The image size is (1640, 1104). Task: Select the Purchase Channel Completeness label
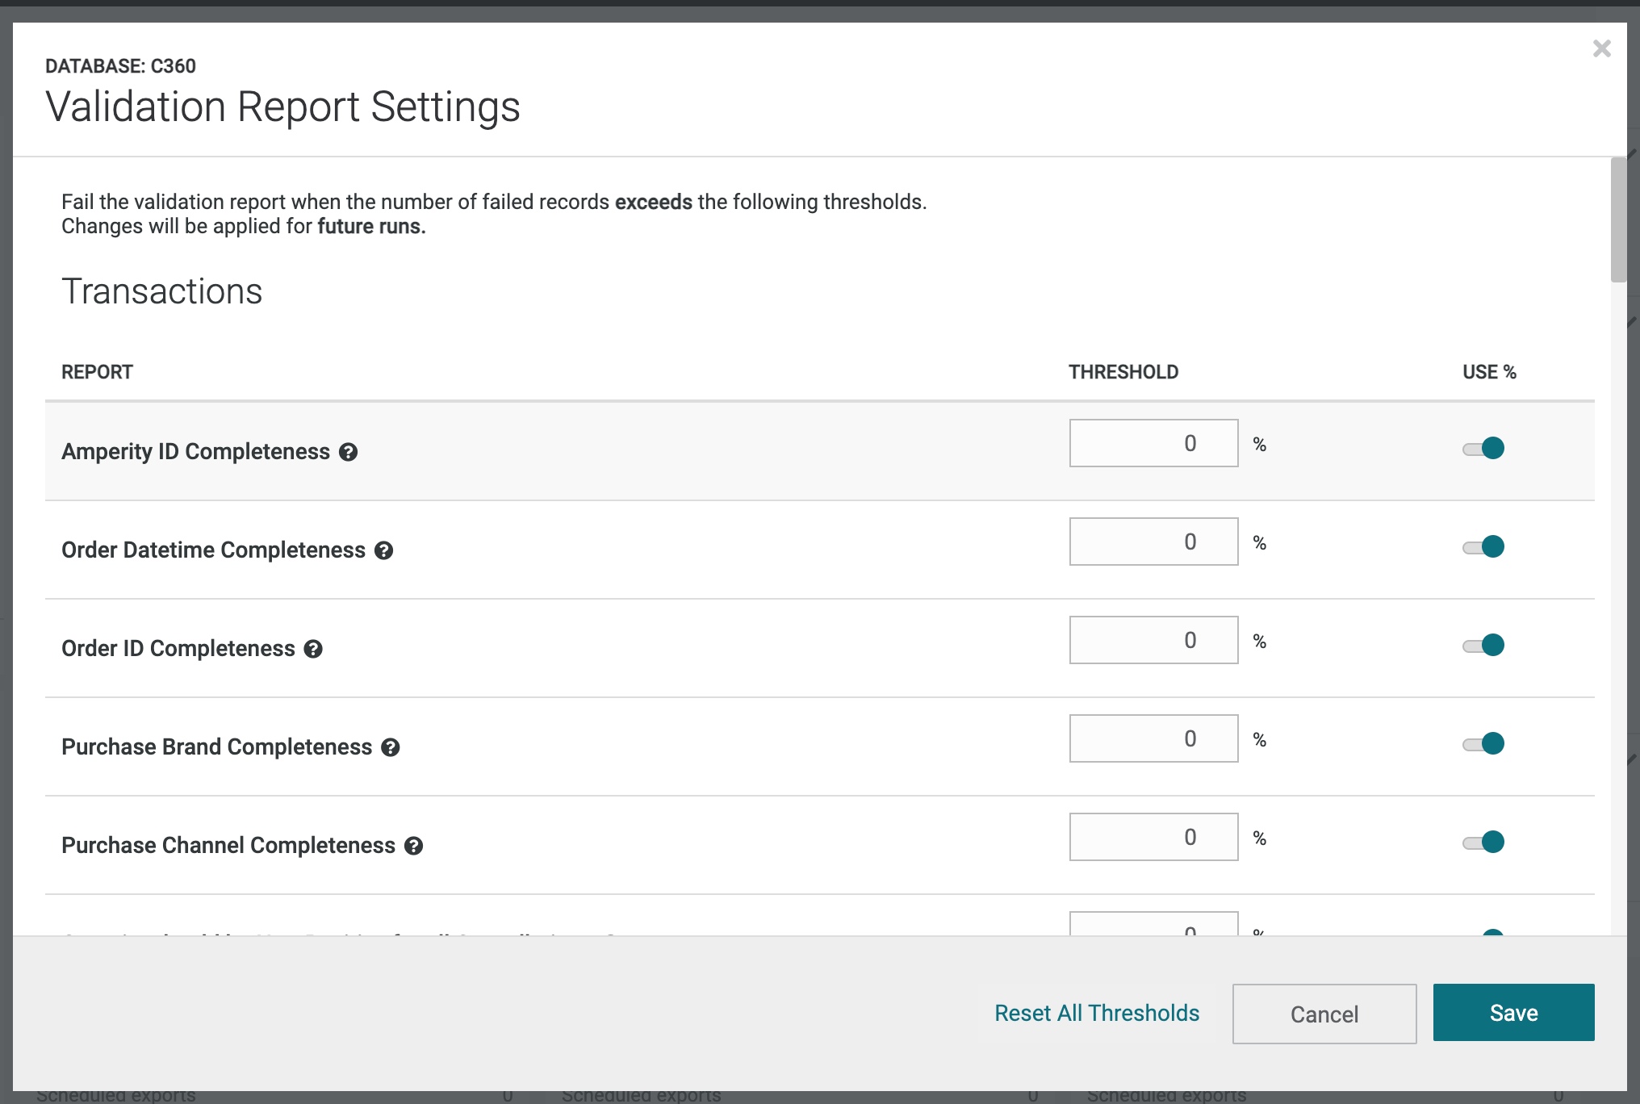pos(228,846)
